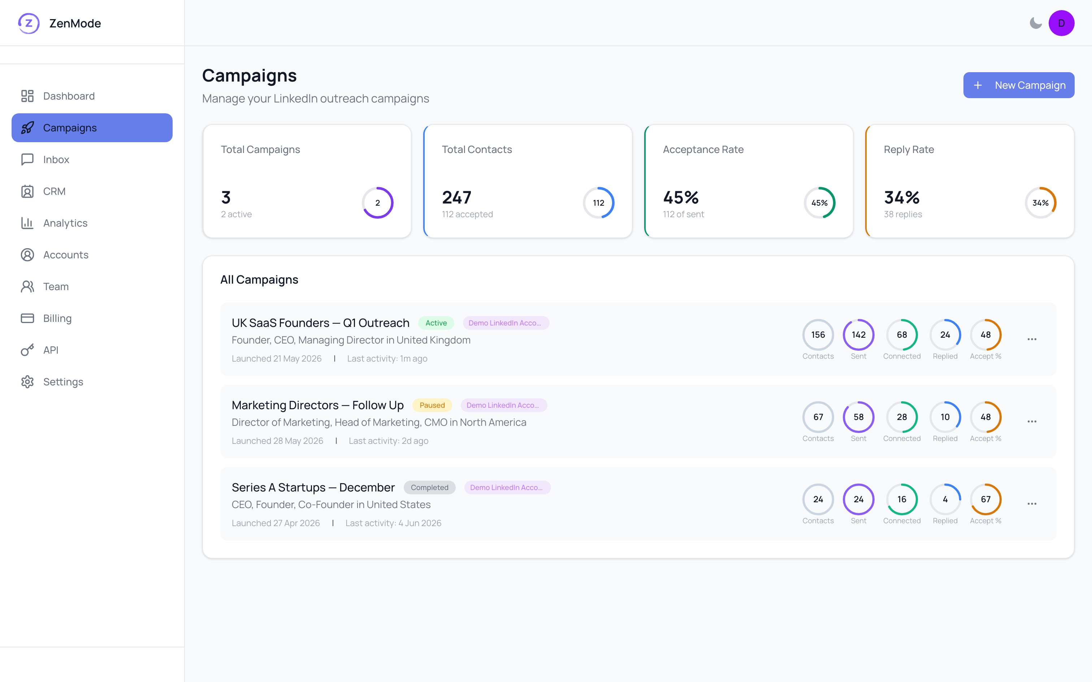1092x682 pixels.
Task: Click the Reply Rate 34% progress ring
Action: 1041,202
